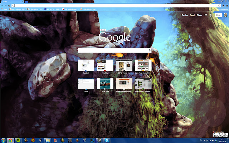Launch World of Warcraft from the taskbar
Screen dimensions: 229x143
[25, 140]
